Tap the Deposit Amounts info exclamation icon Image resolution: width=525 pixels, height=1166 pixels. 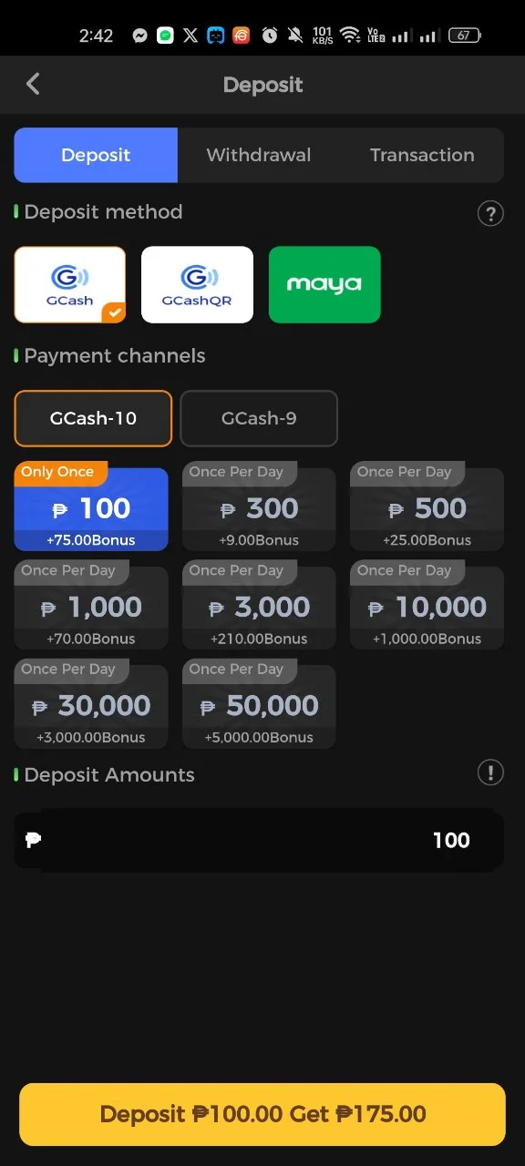(490, 773)
